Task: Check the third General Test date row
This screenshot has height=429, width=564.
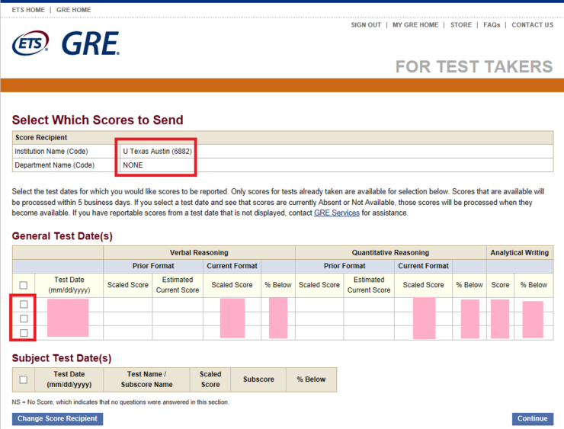Action: (x=24, y=333)
